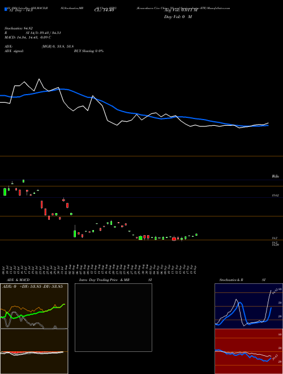The image size is (283, 374).
Task: Open the ADX chart with green and orange lines
Action: point(34,306)
